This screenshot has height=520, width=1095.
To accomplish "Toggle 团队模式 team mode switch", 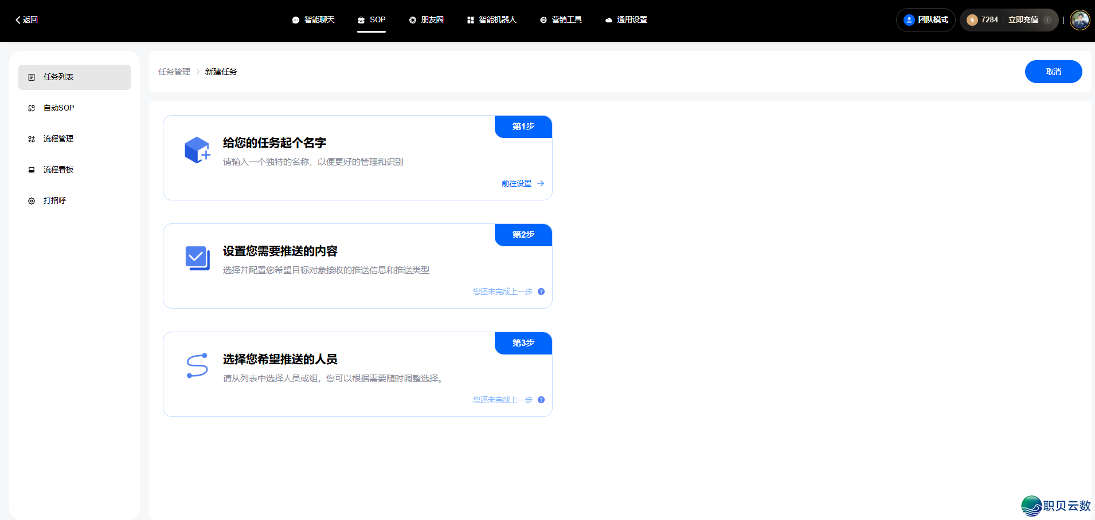I will pyautogui.click(x=925, y=19).
